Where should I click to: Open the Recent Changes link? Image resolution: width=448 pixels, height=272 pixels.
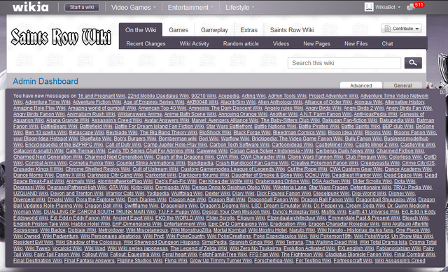point(146,43)
